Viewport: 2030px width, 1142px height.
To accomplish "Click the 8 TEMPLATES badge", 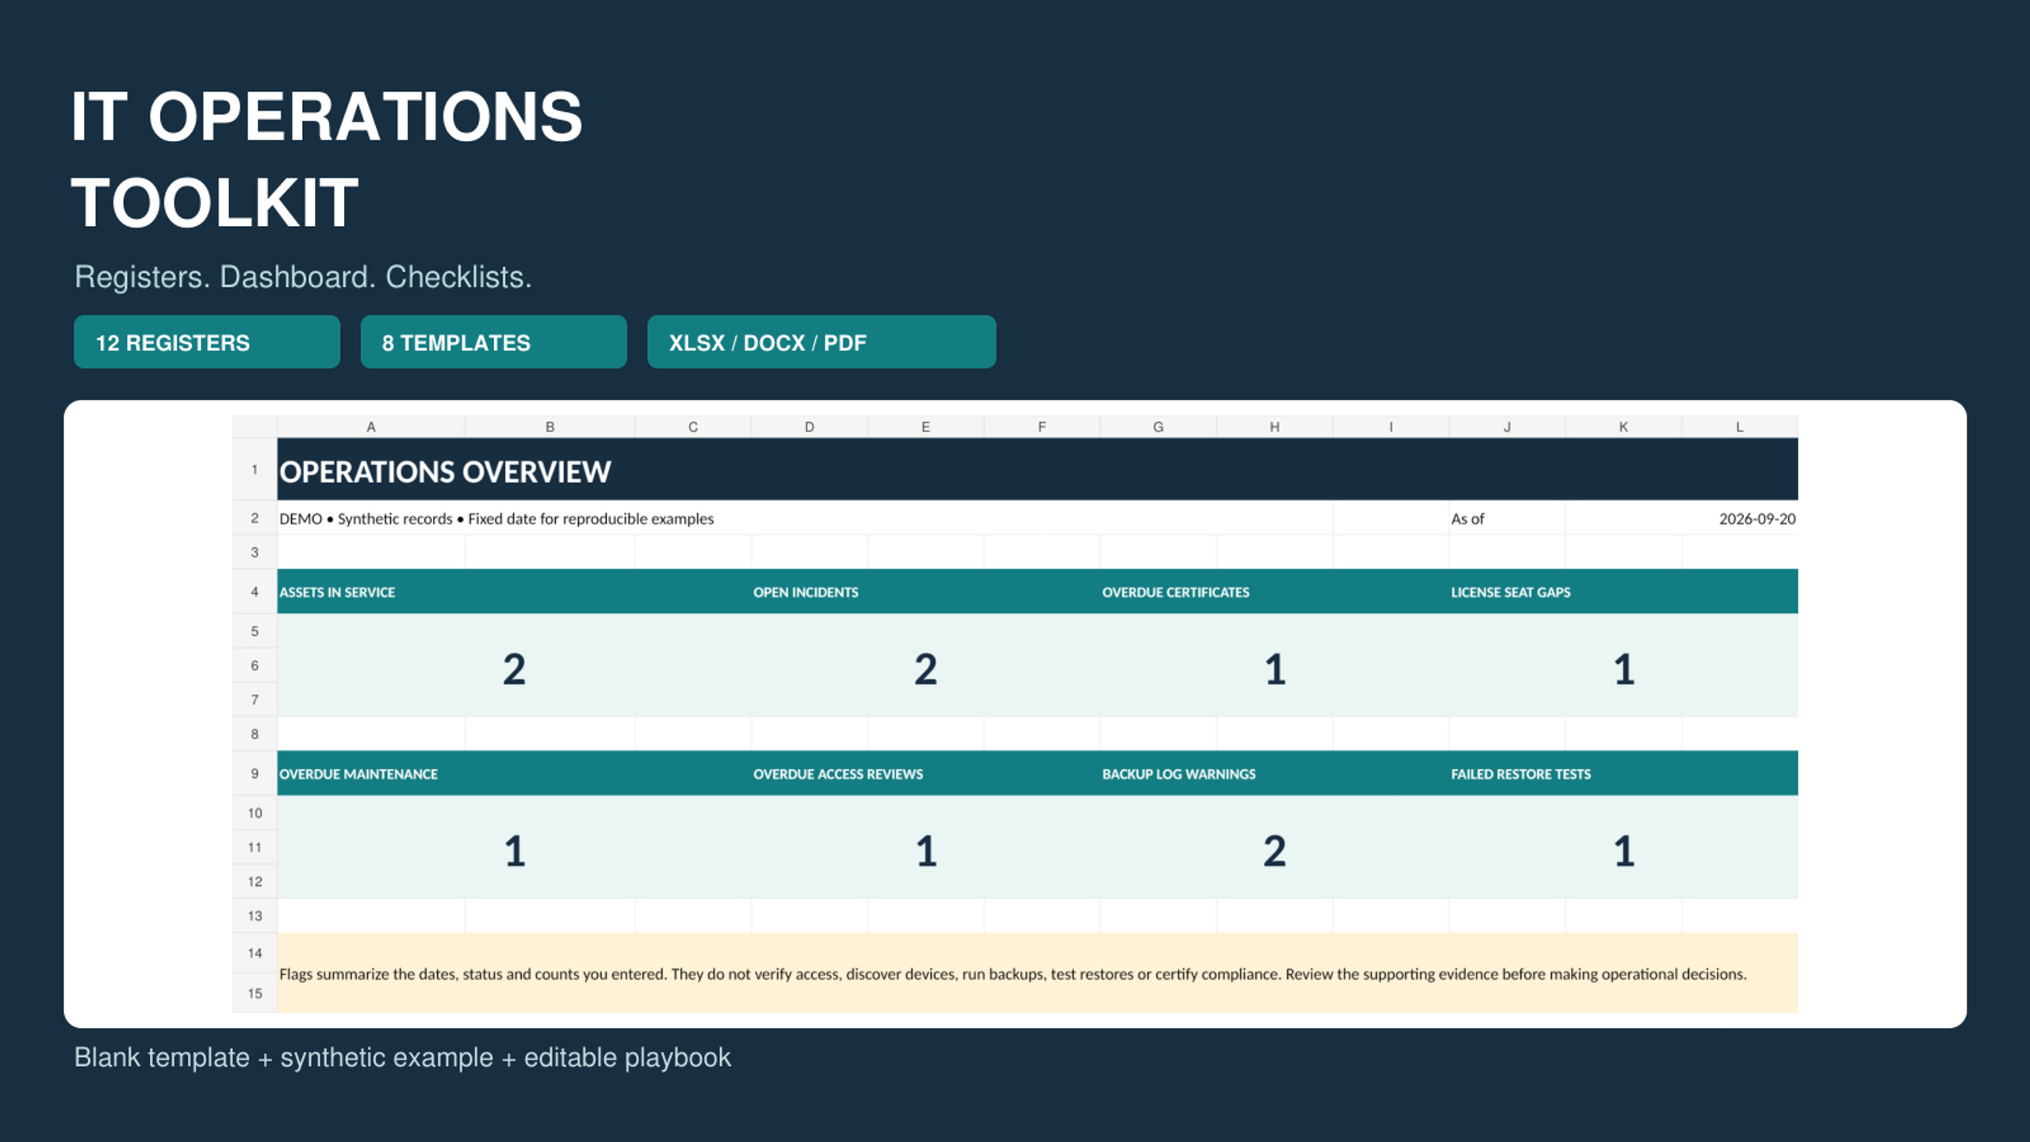I will click(x=493, y=342).
